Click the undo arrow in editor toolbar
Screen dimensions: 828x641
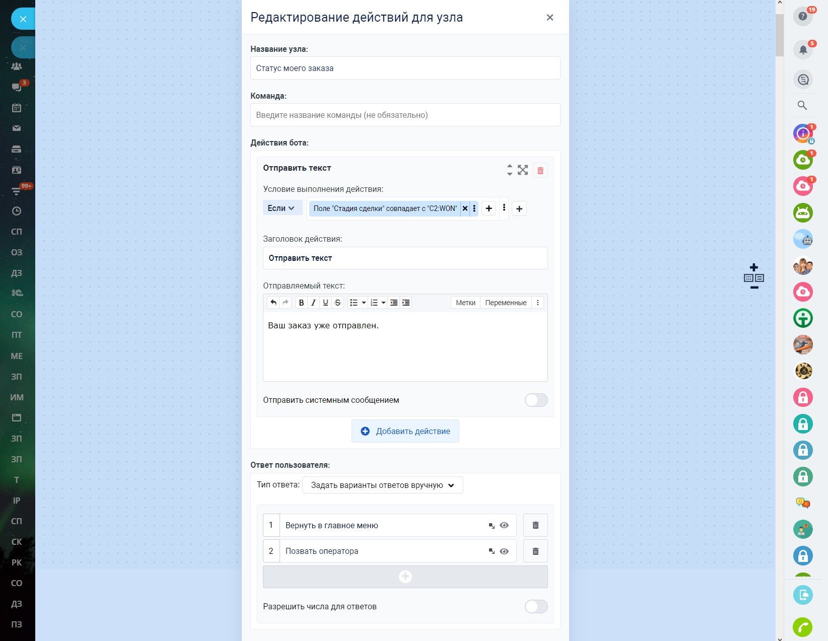coord(273,303)
